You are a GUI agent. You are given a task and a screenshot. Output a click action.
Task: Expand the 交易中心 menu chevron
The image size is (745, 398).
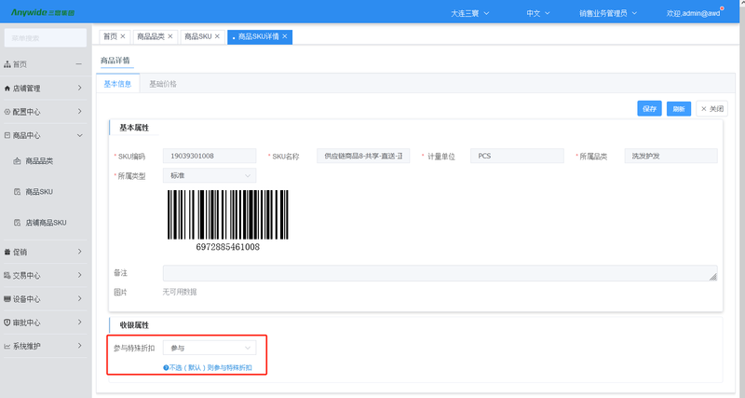(x=79, y=275)
